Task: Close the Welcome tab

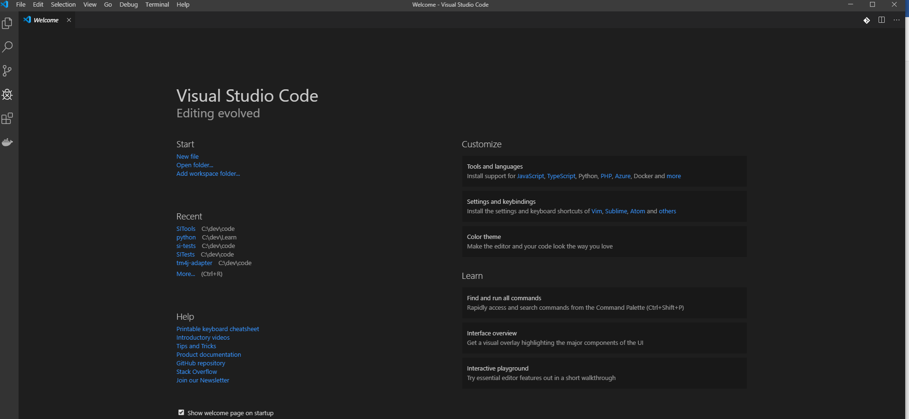Action: pos(69,20)
